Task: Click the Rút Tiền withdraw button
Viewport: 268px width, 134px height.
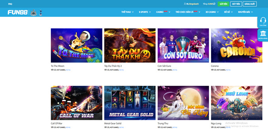Action: click(236, 4)
